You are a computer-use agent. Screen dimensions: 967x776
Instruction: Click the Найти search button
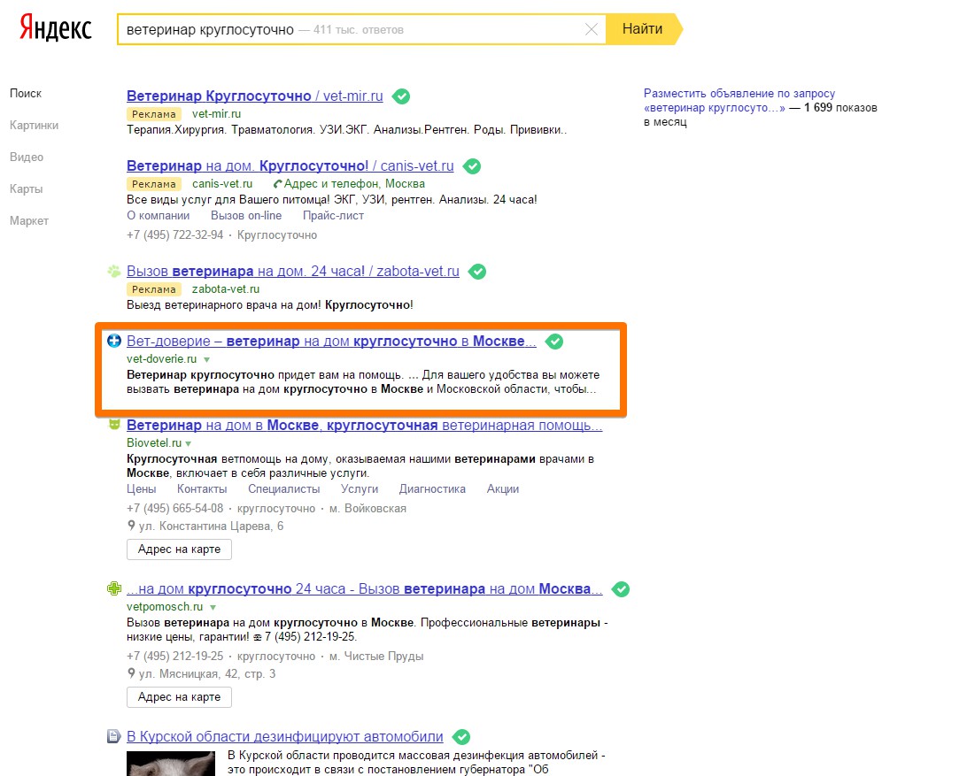[643, 29]
